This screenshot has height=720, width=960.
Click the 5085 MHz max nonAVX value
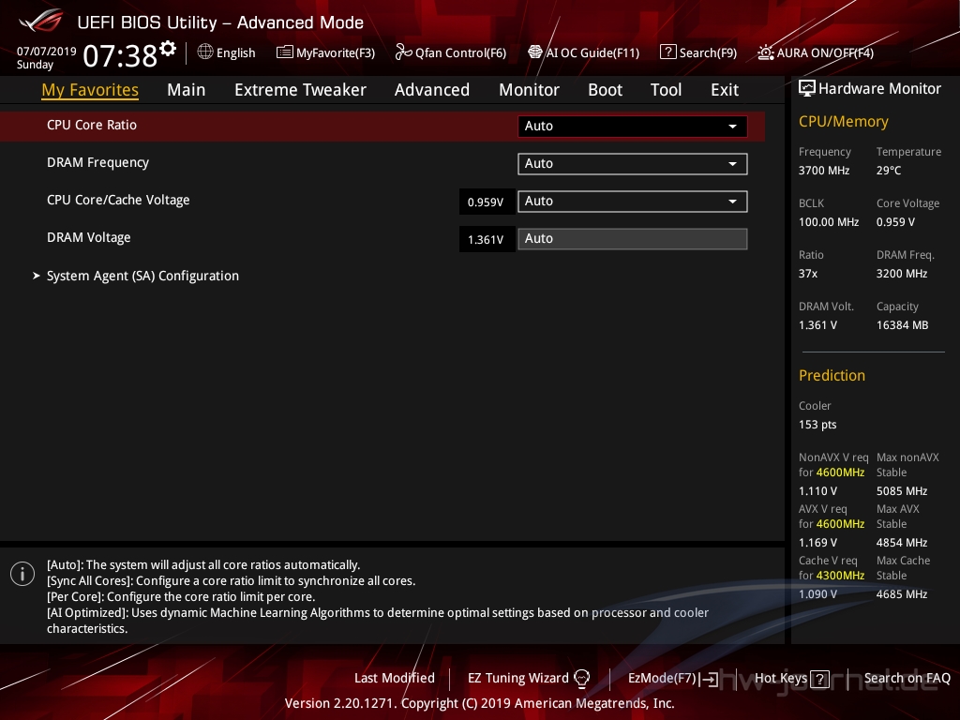click(x=902, y=491)
